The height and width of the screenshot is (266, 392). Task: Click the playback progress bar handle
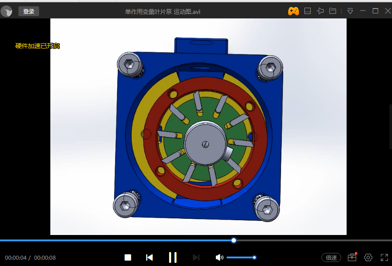[x=234, y=240]
